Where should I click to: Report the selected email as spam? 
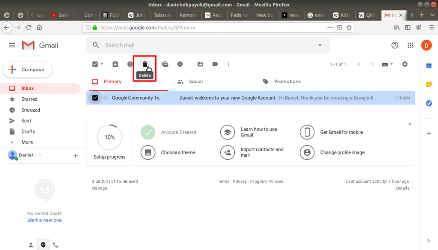click(130, 64)
